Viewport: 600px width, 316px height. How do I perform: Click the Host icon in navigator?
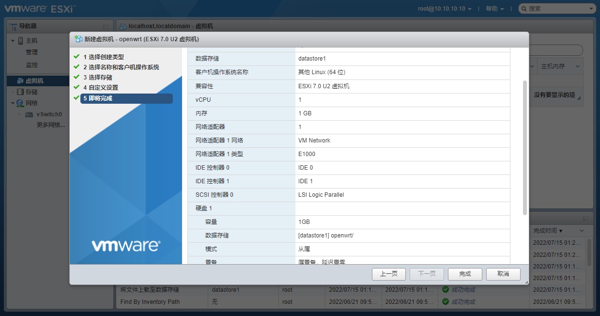pos(20,41)
